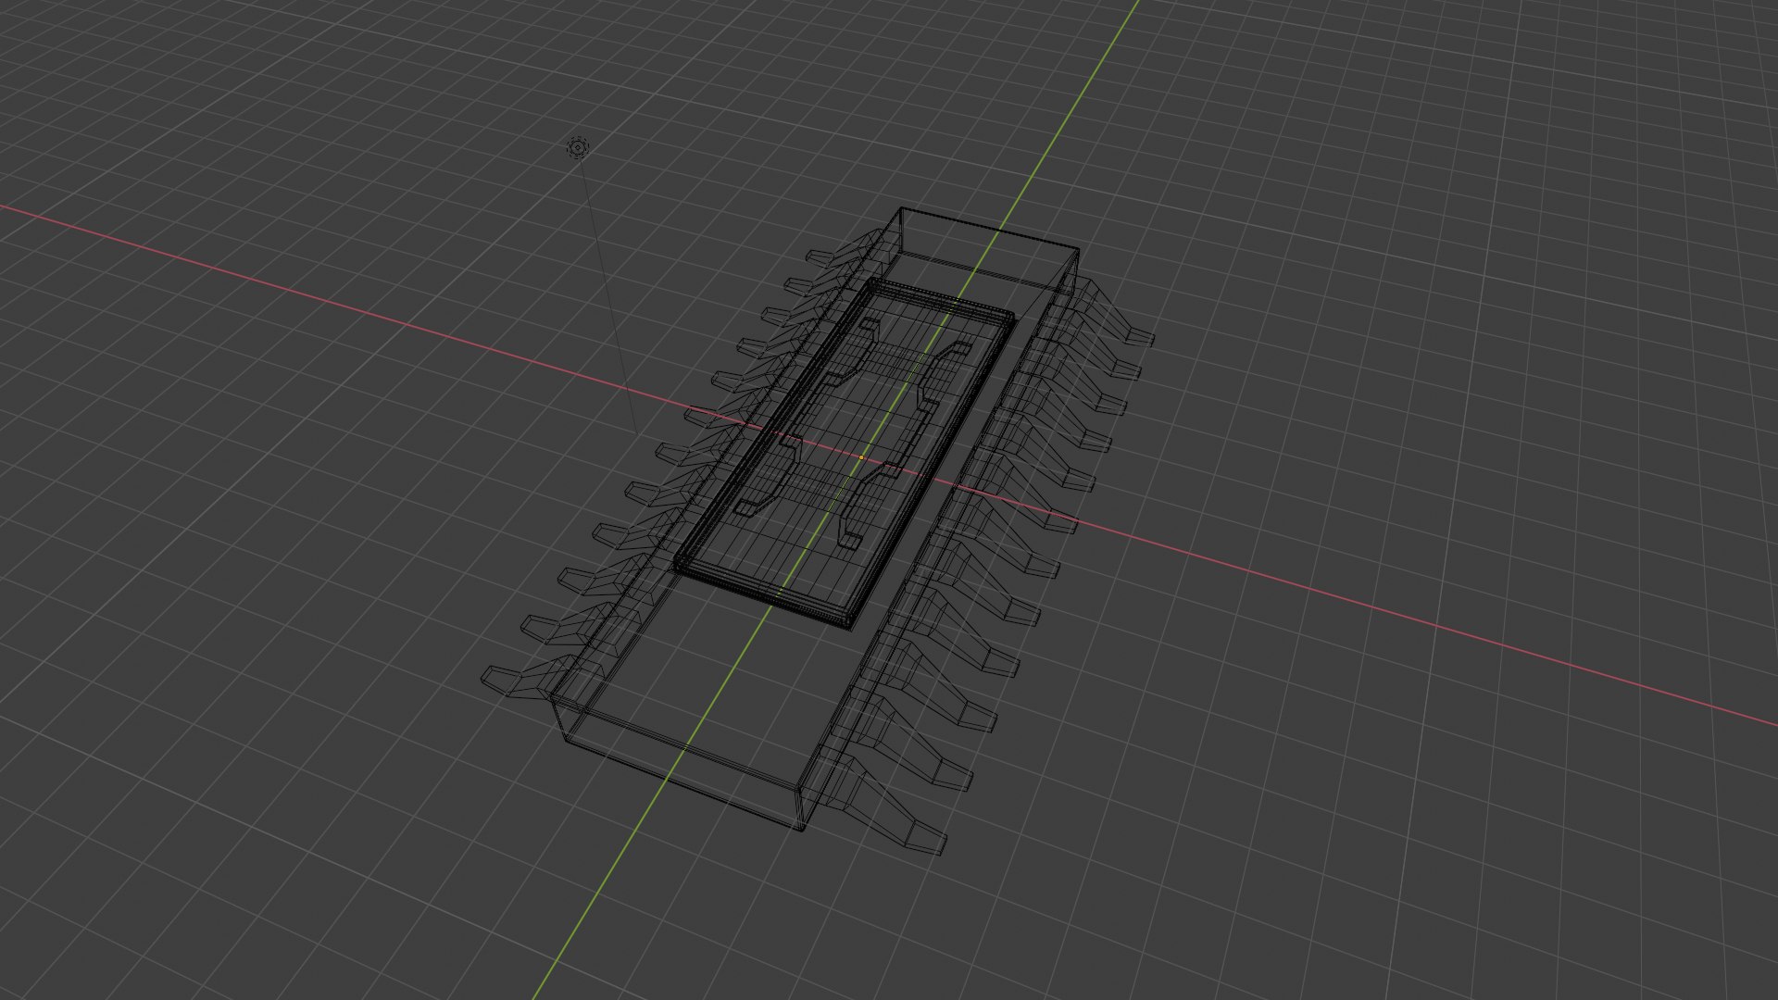Select the inner die rectangle wireframe
1778x1000 pixels.
coord(845,456)
